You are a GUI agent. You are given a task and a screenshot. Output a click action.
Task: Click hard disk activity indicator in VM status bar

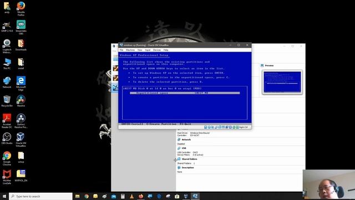point(205,127)
